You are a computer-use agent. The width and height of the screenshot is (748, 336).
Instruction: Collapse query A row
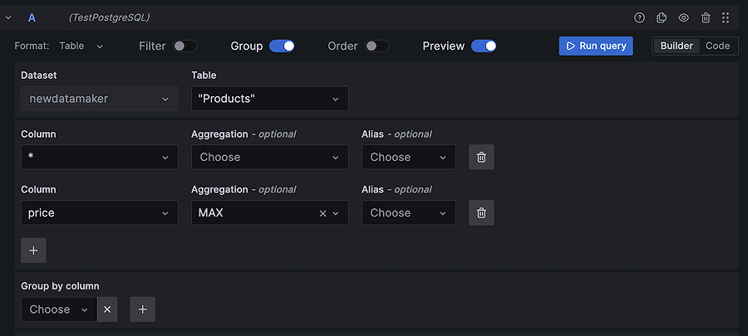tap(8, 17)
